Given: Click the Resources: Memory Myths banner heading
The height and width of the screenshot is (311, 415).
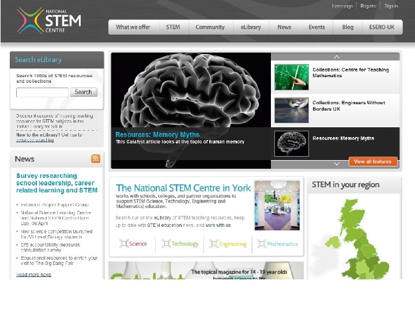Looking at the screenshot, I should [157, 134].
